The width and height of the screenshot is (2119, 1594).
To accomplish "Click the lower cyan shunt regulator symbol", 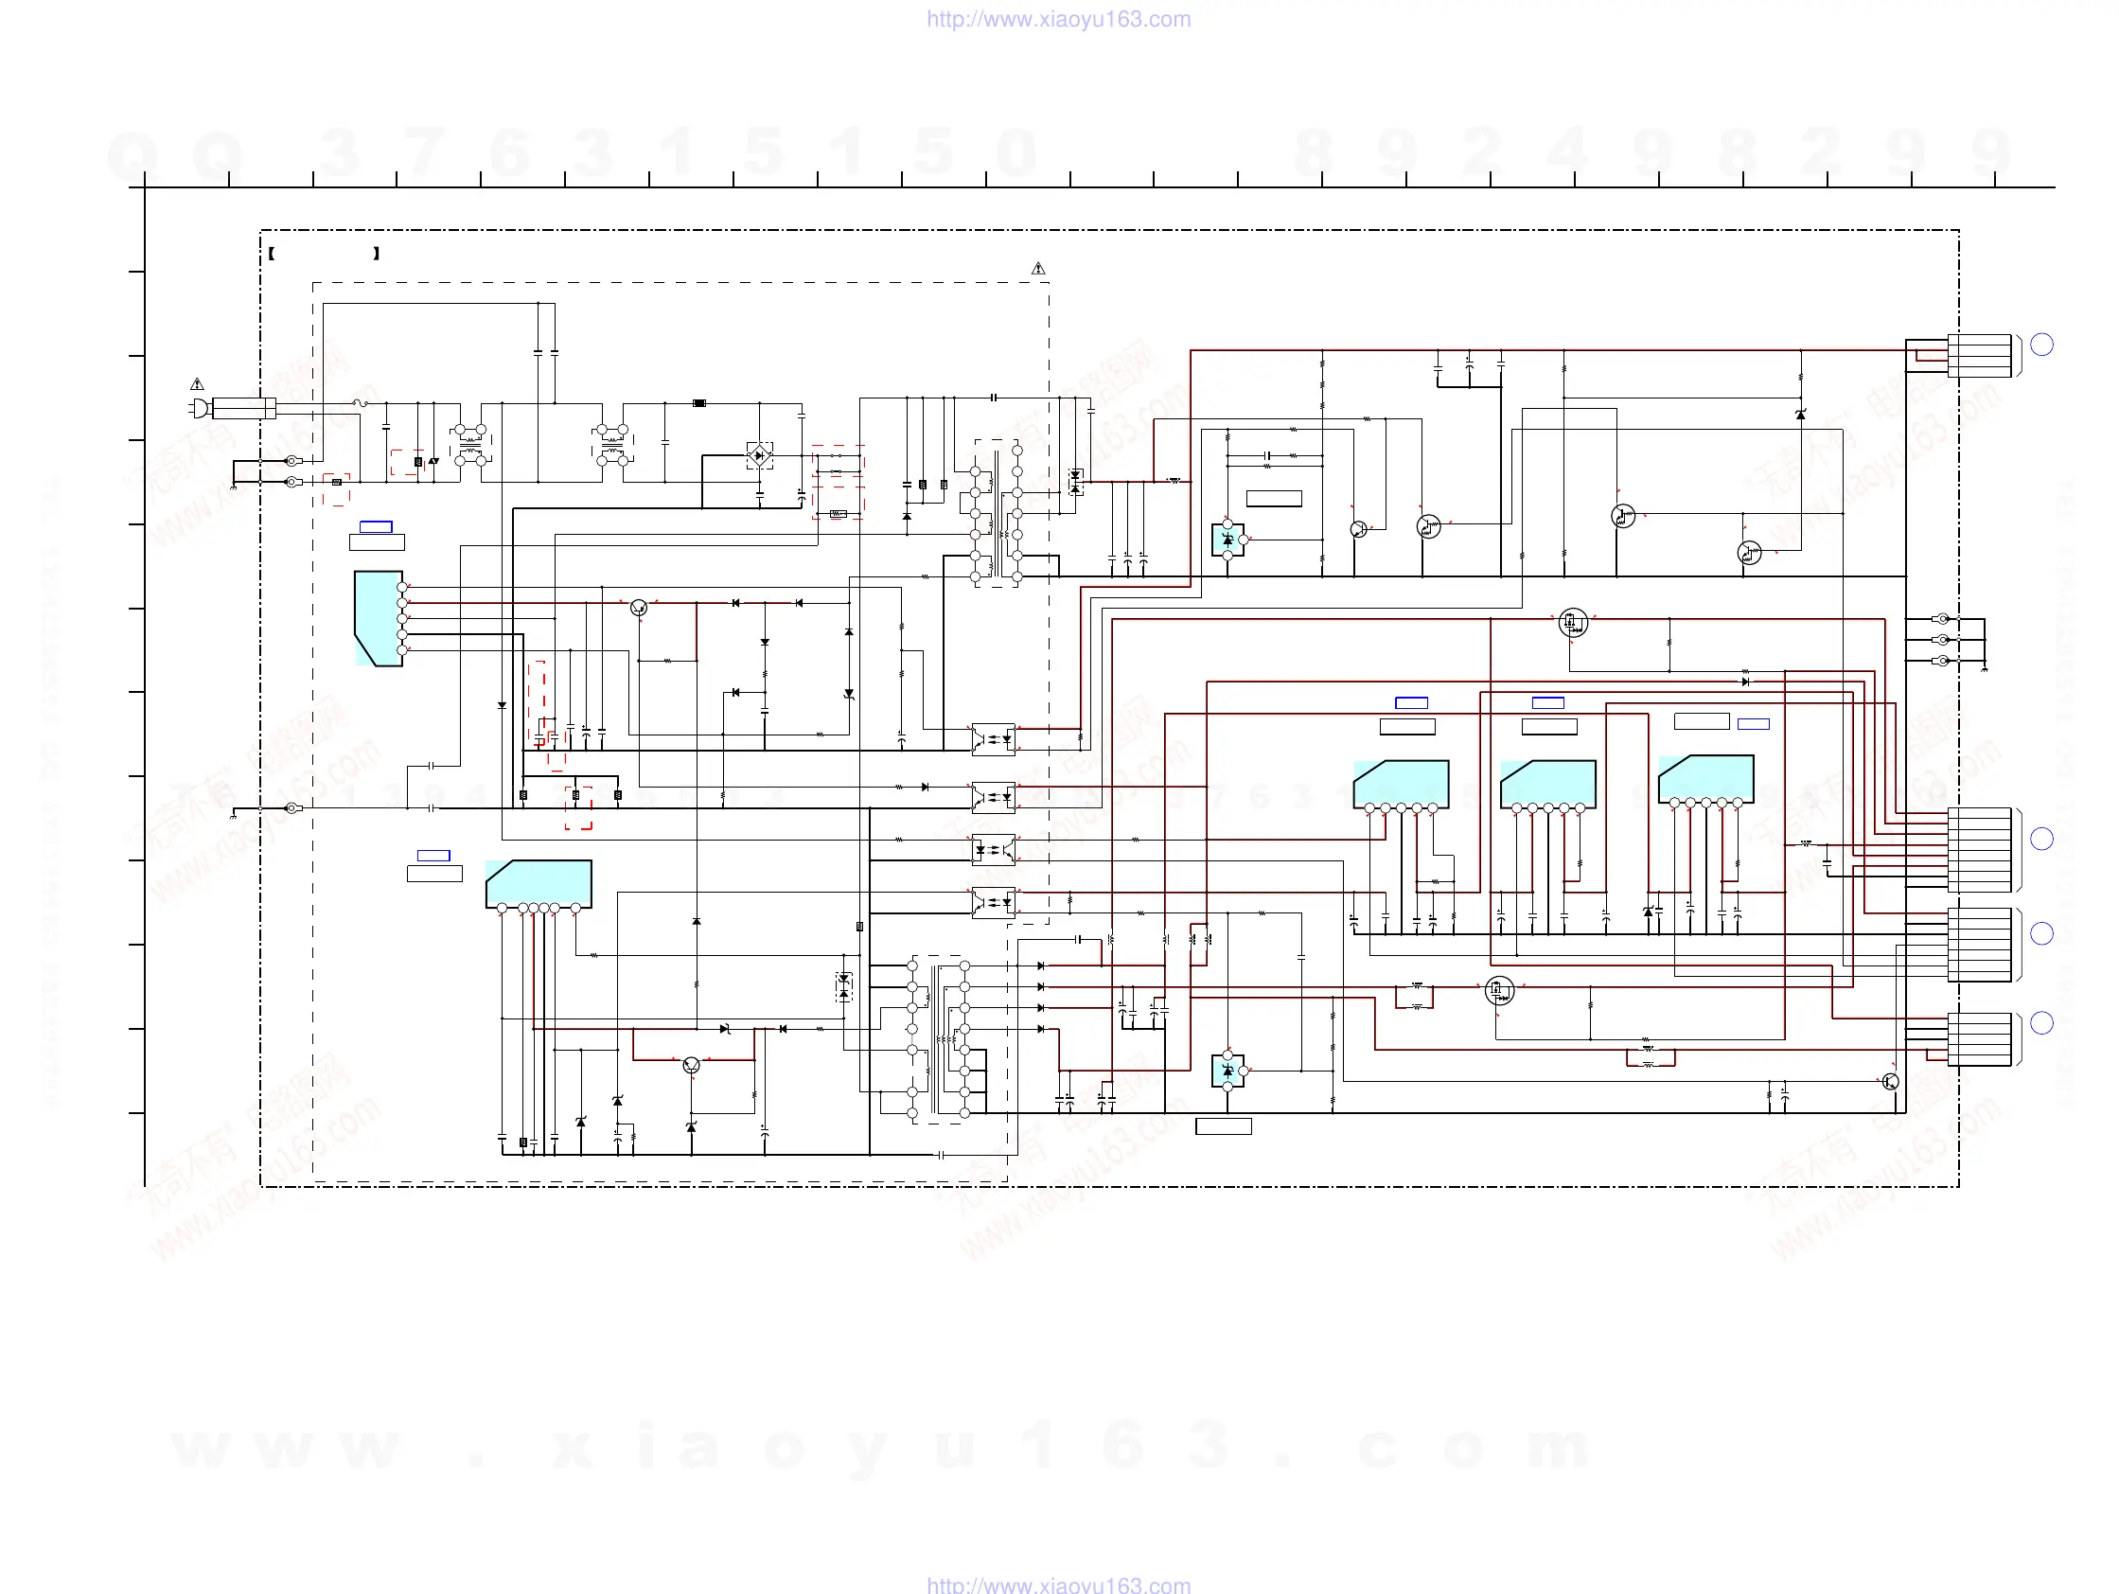I will click(x=1227, y=1070).
